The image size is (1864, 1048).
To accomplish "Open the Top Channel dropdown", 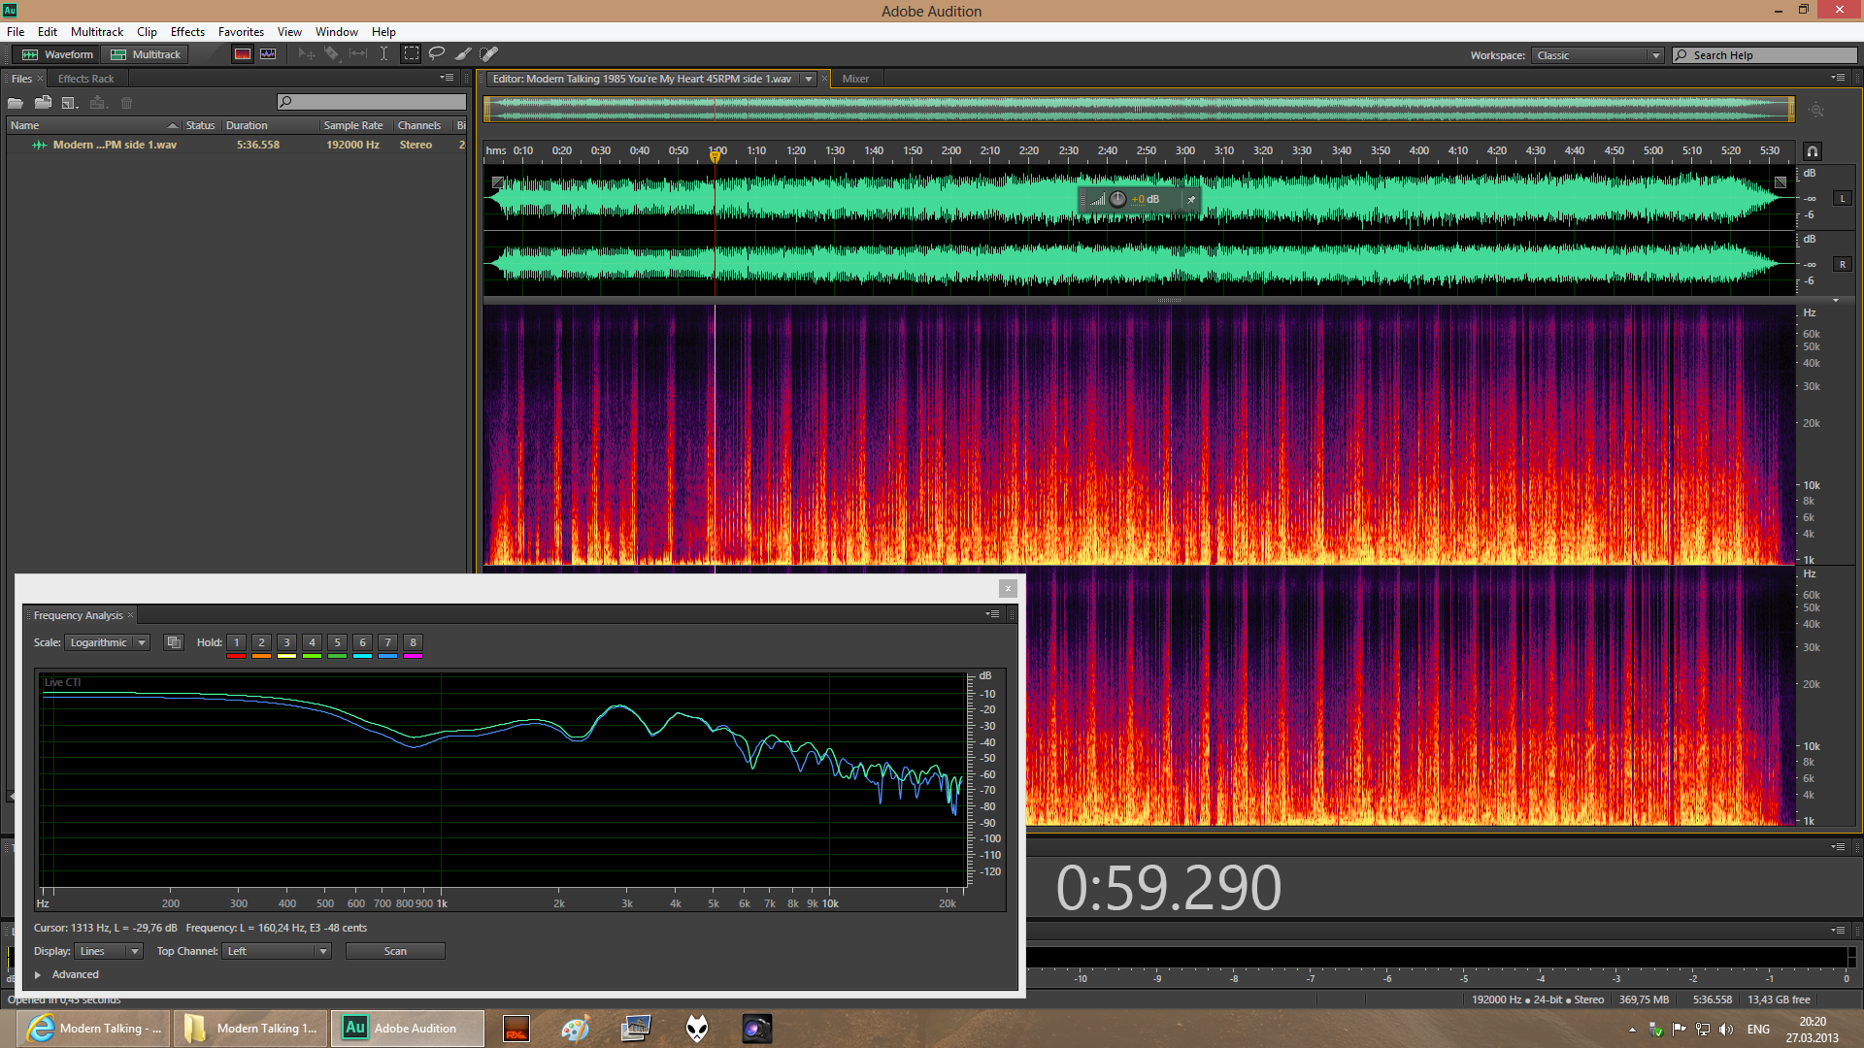I will coord(277,951).
